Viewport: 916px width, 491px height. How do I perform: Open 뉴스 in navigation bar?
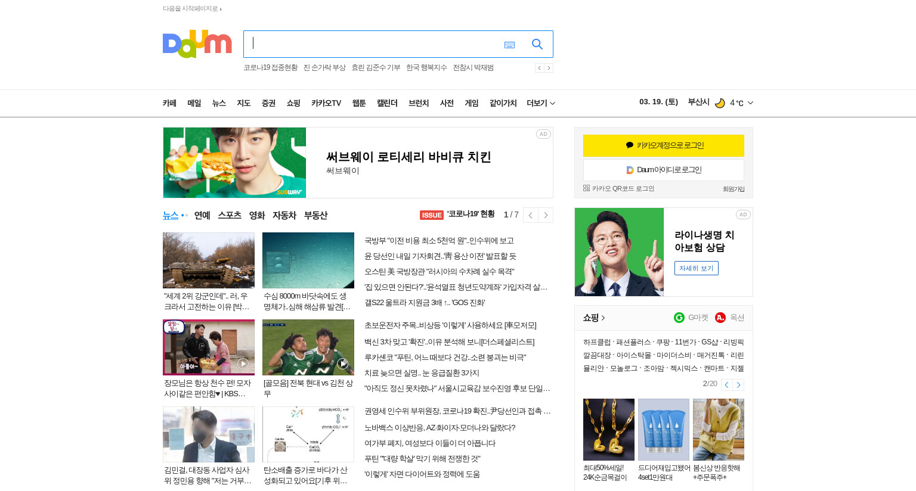(x=219, y=103)
